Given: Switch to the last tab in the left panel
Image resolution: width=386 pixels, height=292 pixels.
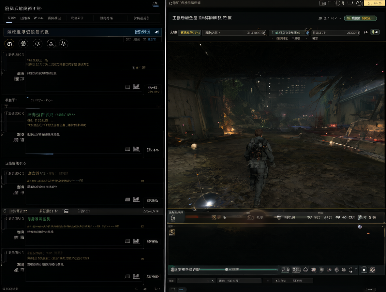Looking at the screenshot, I should [141, 18].
